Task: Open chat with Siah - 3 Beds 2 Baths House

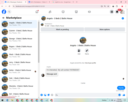Action: [19, 79]
